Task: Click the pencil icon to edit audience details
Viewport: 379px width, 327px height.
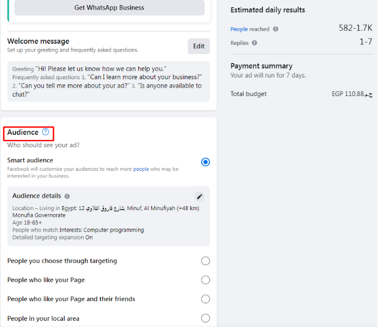Action: pyautogui.click(x=199, y=197)
